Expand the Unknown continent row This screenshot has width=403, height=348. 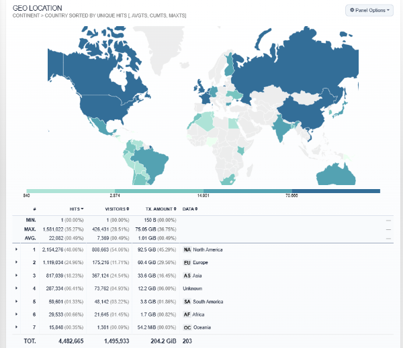[x=16, y=288]
